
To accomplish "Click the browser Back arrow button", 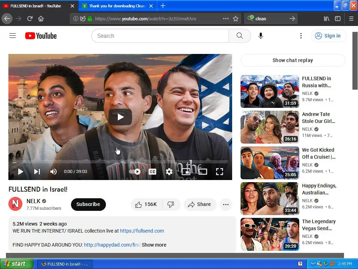I will (7, 19).
